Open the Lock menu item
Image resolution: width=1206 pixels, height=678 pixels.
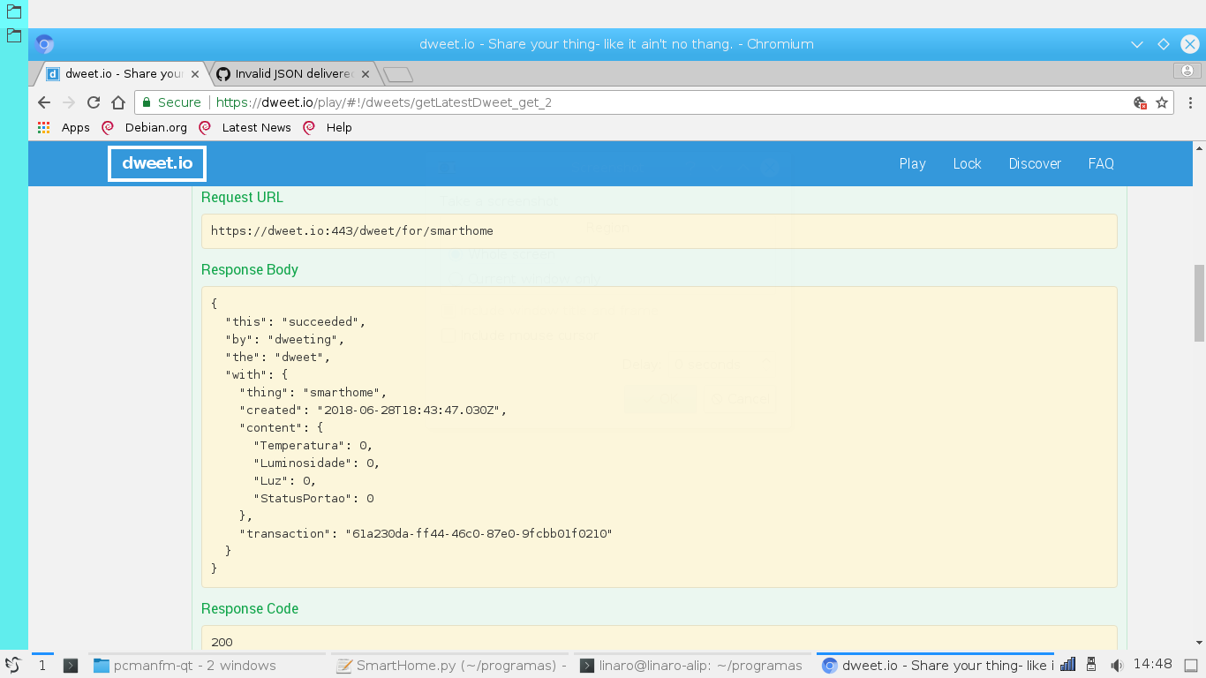(967, 163)
